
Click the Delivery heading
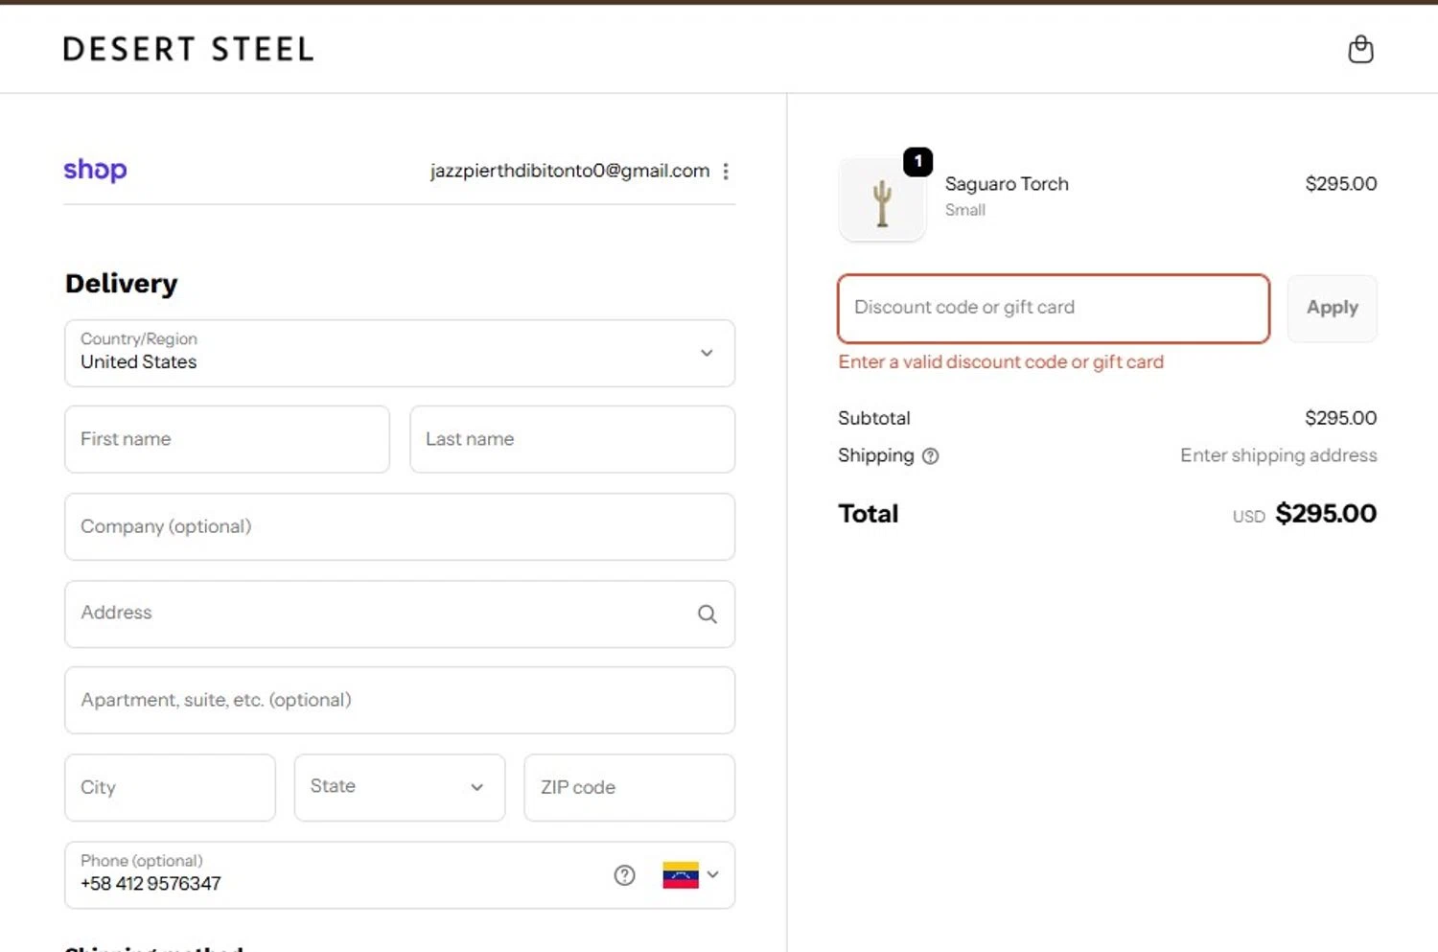click(x=122, y=284)
